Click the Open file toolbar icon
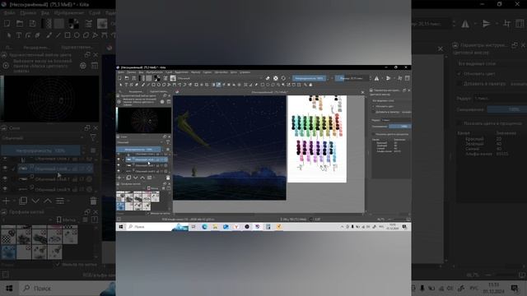Image resolution: width=527 pixels, height=296 pixels. point(127,78)
